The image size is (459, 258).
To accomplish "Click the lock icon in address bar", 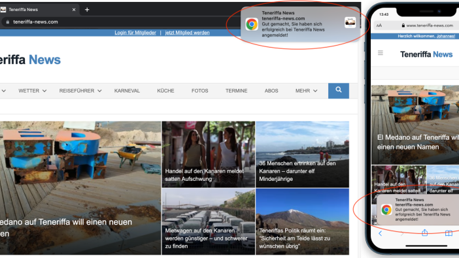I will click(8, 22).
